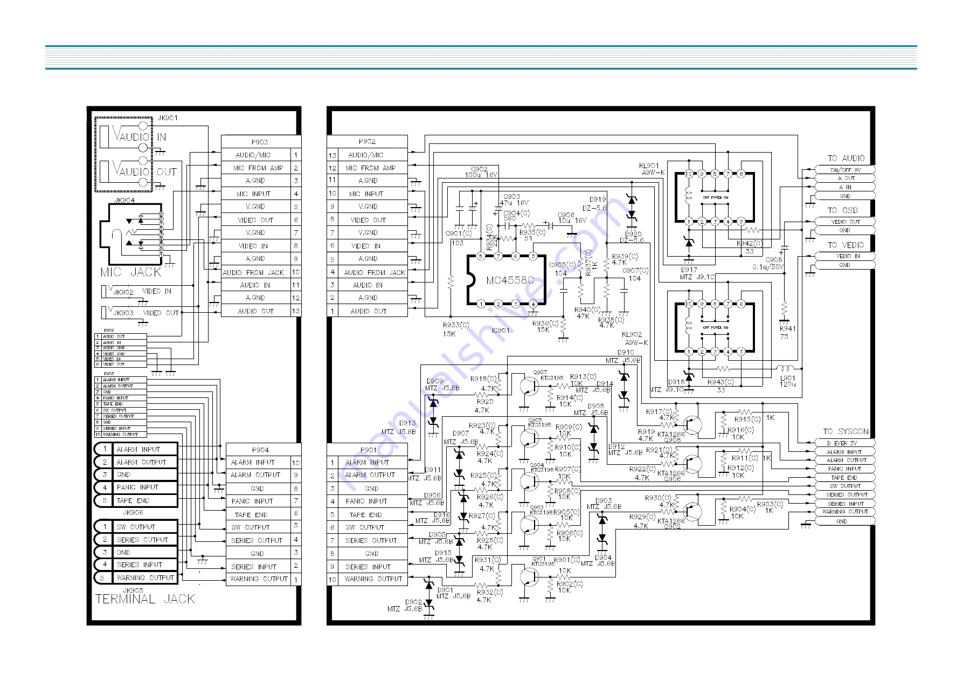Click SERIES INPUT terminal in JK905
The height and width of the screenshot is (681, 963).
pos(136,565)
